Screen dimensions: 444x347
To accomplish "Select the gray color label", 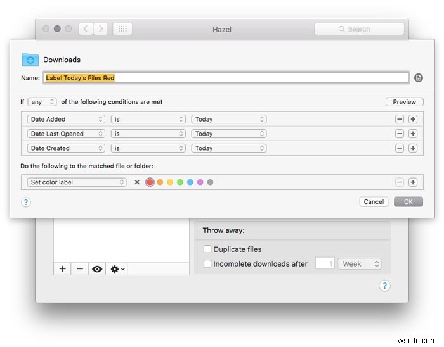I will [x=210, y=182].
